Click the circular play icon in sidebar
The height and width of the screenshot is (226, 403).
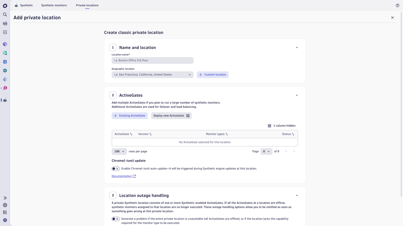(5, 24)
